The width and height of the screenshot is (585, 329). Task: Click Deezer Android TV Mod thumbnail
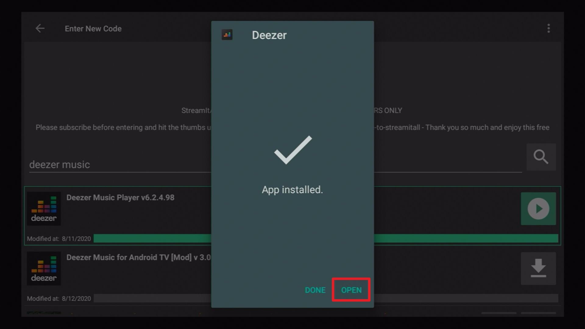click(44, 268)
